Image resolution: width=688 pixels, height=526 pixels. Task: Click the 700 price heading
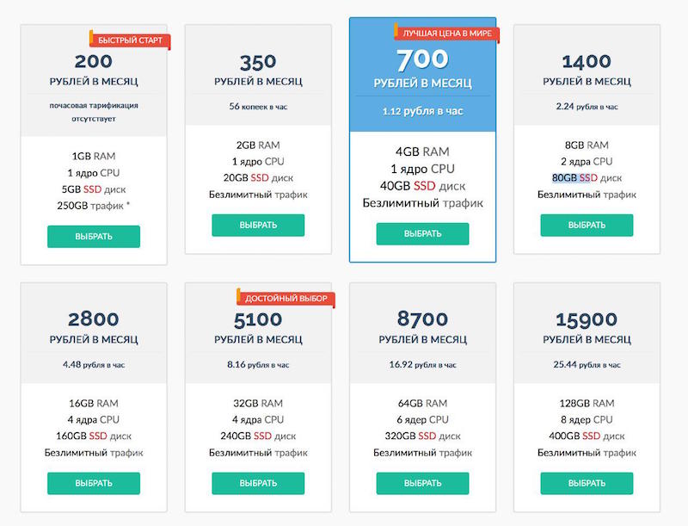pos(422,59)
